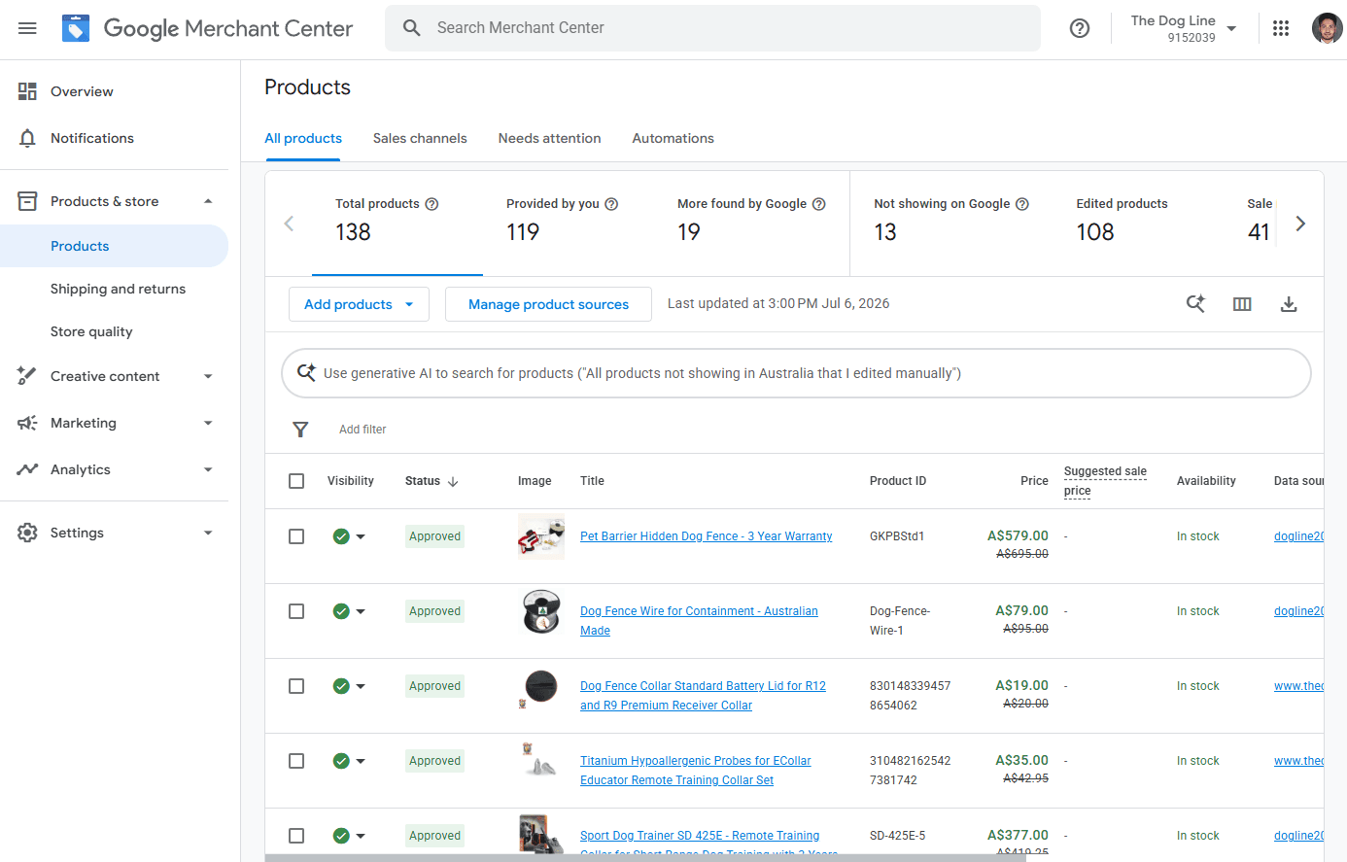
Task: Open Titanium Hypoallergenic Probes product link
Action: pyautogui.click(x=695, y=771)
